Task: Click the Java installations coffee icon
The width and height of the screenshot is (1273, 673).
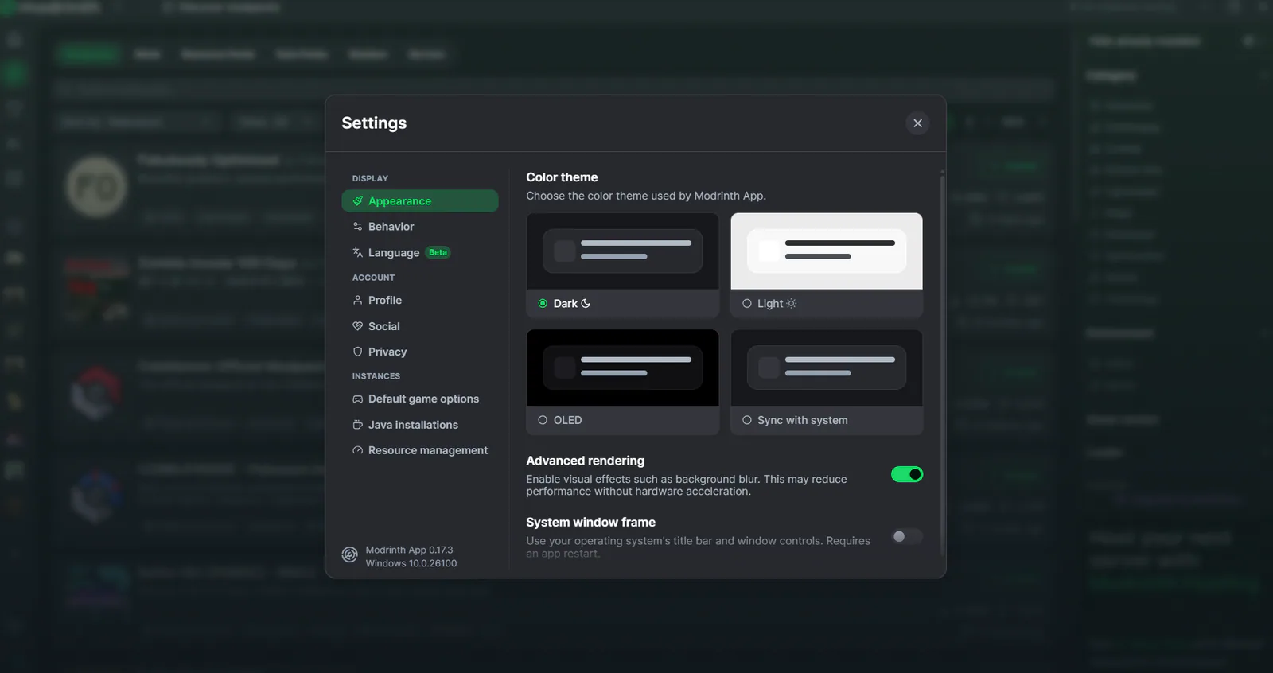Action: click(x=358, y=425)
